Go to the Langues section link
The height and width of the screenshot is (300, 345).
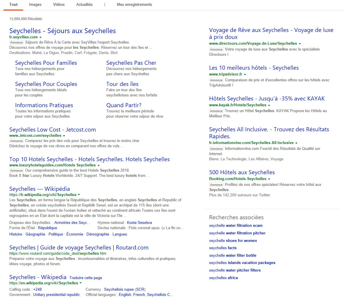[x=120, y=234]
